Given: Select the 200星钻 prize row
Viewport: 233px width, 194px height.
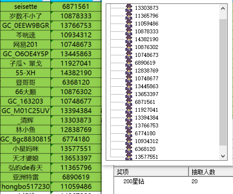Looking at the screenshot, I should click(173, 181).
